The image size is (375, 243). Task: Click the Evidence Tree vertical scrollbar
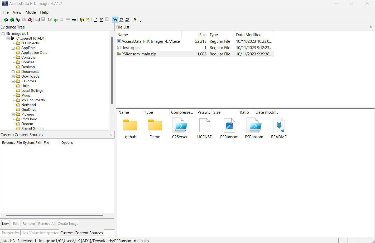[112, 70]
